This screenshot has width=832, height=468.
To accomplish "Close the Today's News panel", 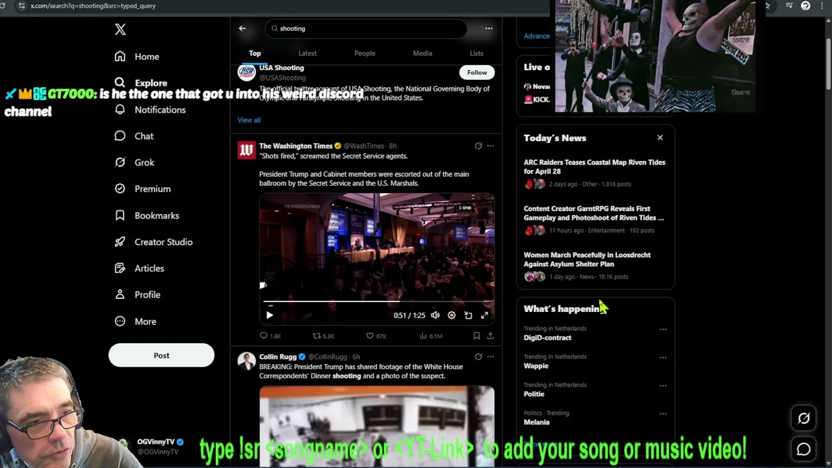I will tap(660, 138).
